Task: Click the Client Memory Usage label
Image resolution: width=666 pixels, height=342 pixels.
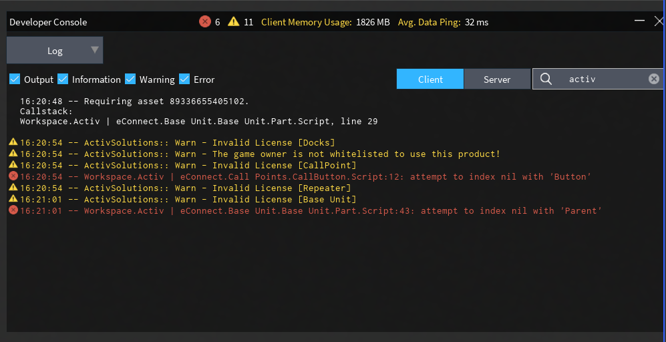Action: pos(306,22)
